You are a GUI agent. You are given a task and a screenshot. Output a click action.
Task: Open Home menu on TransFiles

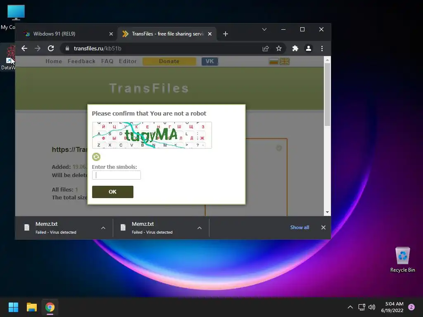tap(54, 61)
